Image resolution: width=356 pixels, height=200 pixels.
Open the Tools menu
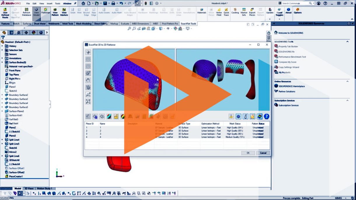(x=58, y=3)
